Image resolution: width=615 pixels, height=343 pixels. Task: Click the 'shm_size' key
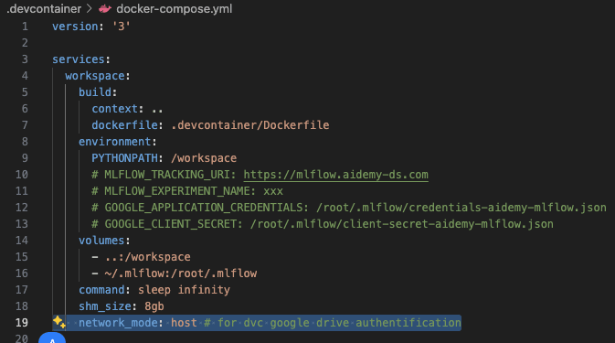105,306
